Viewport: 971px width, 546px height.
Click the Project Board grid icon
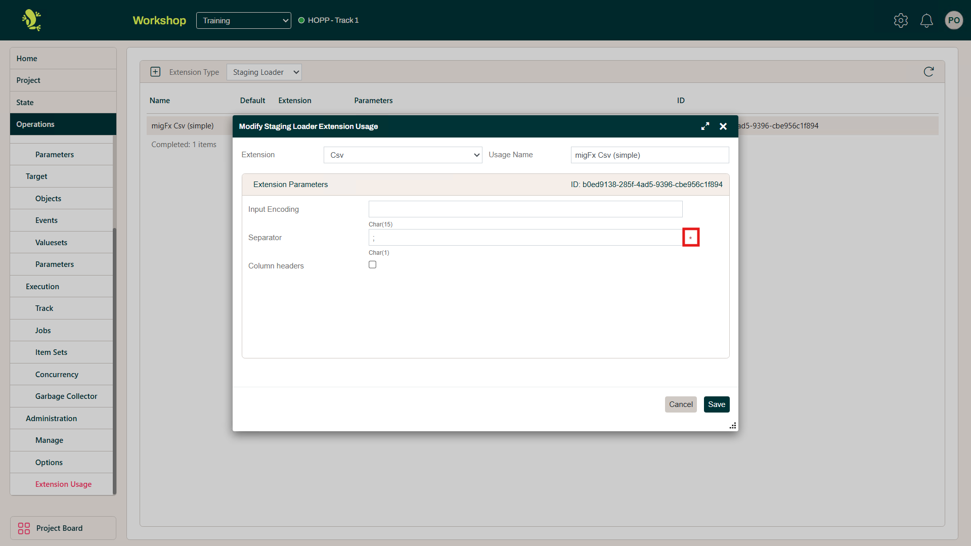pyautogui.click(x=23, y=528)
